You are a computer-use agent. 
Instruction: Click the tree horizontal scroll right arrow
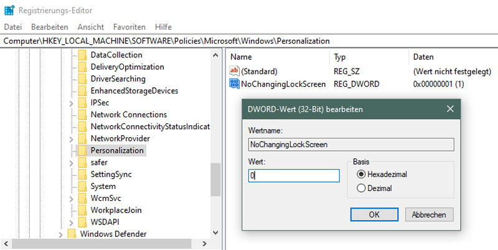(x=204, y=244)
